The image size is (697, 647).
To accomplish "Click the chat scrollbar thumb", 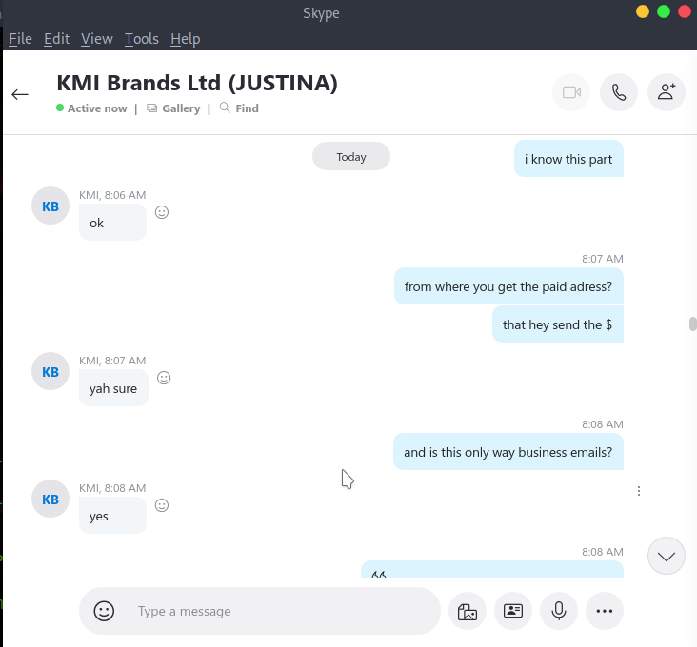I will tap(693, 323).
